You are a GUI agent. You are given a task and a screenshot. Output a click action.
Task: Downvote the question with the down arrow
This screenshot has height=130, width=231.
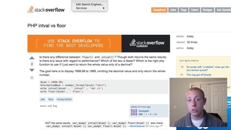(32, 70)
